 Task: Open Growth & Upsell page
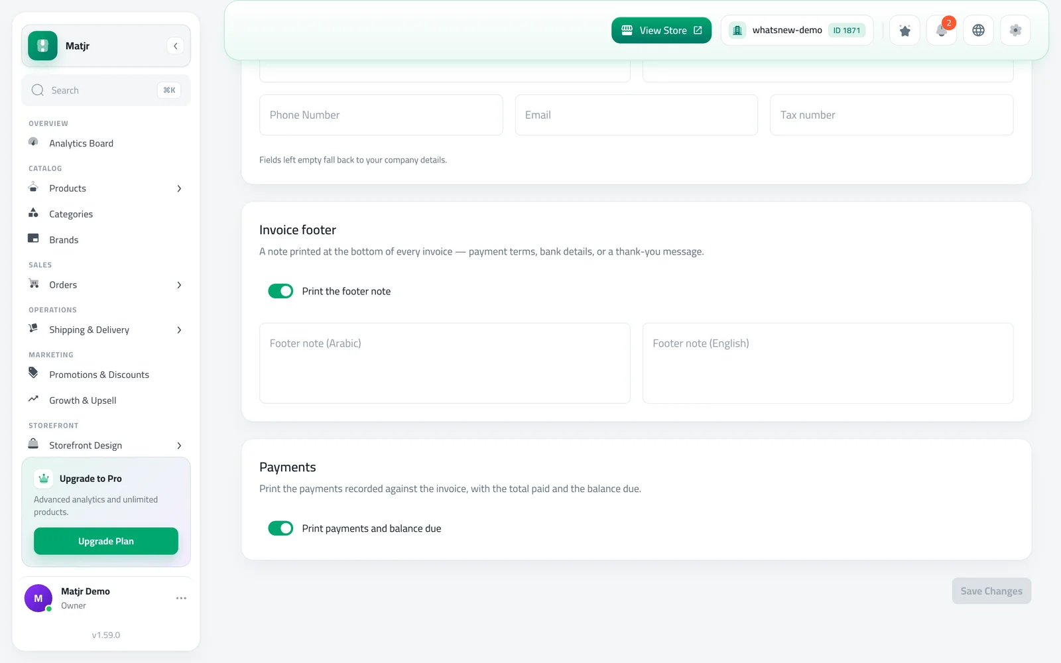click(x=106, y=400)
